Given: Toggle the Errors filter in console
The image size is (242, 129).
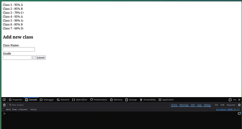Looking at the screenshot, I should tap(174, 105).
